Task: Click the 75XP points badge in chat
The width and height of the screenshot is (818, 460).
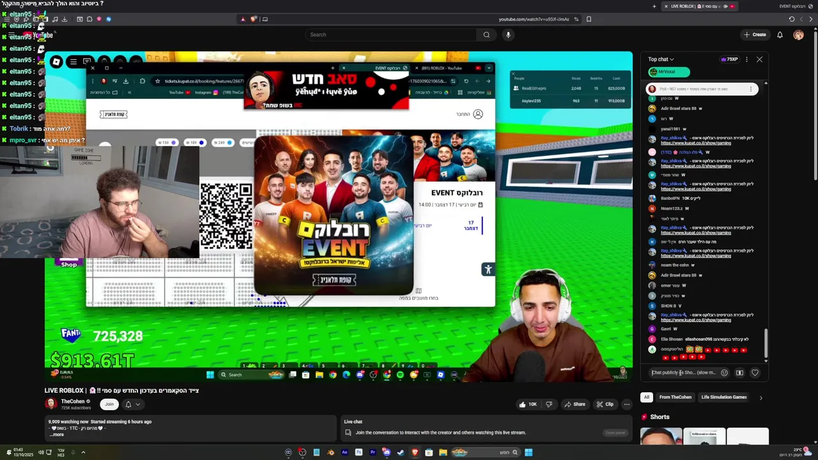Action: pos(729,59)
